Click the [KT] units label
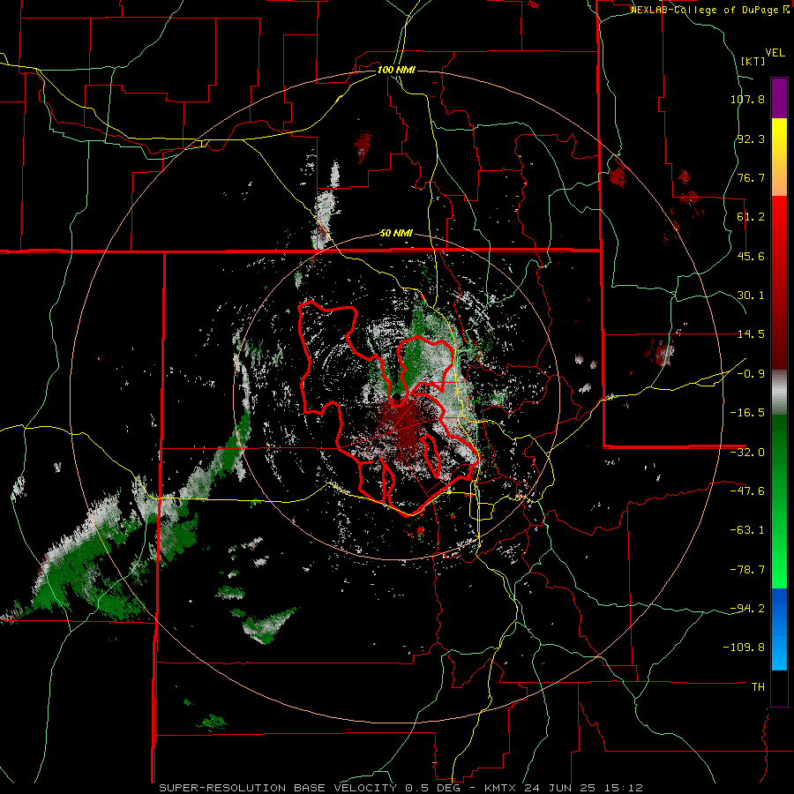The width and height of the screenshot is (794, 794). tap(753, 61)
